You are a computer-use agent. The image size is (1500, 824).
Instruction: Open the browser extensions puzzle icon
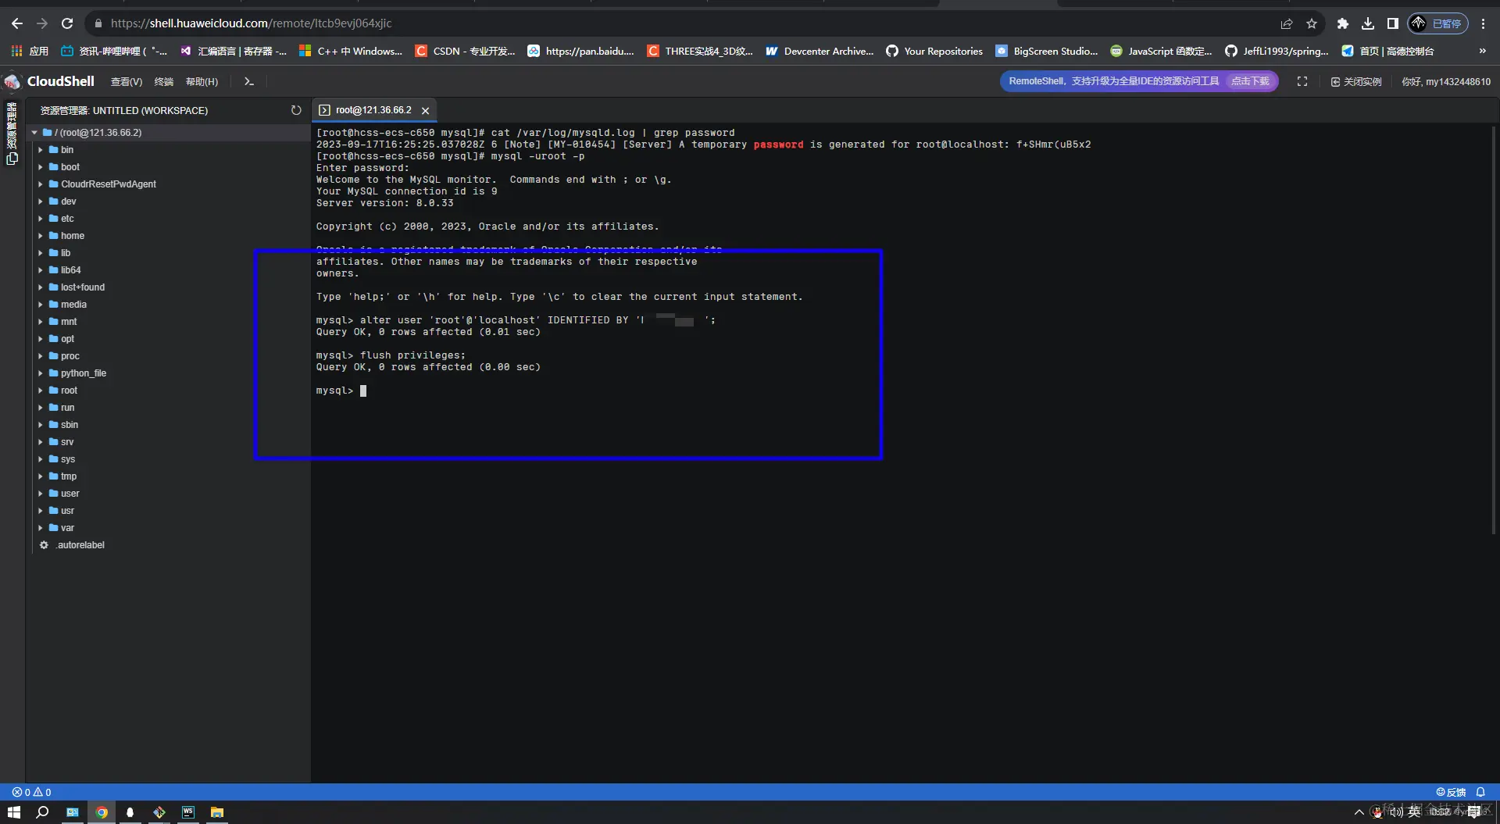pos(1343,23)
